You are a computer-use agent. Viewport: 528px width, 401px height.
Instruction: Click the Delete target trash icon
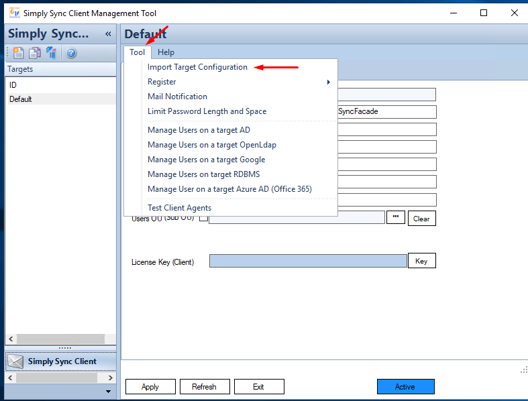coord(52,53)
